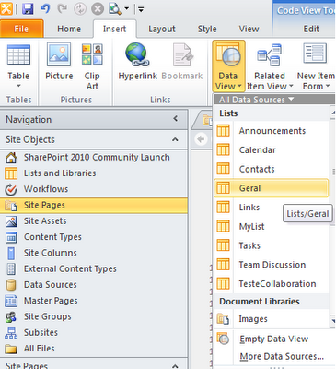Image resolution: width=336 pixels, height=369 pixels.
Task: Select the highlighted Geral list
Action: point(272,188)
